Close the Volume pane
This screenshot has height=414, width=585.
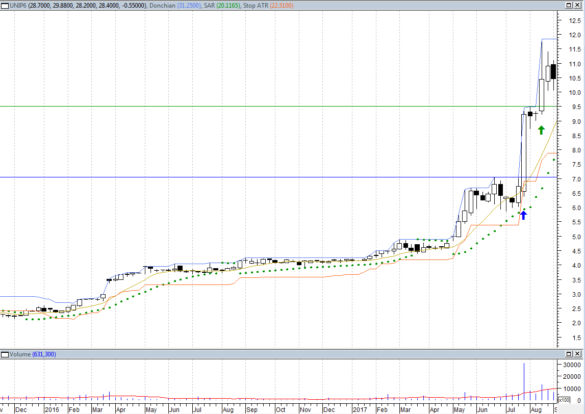(578, 354)
